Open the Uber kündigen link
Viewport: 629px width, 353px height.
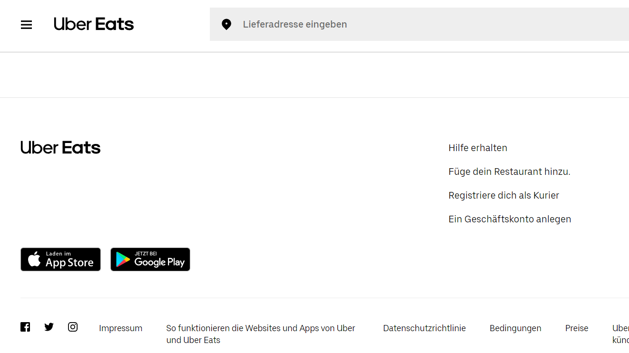[621, 334]
